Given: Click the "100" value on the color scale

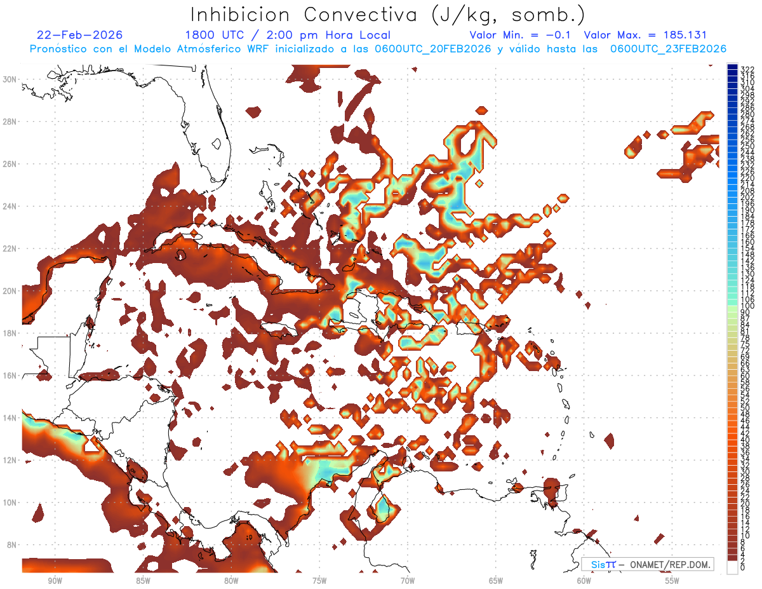Looking at the screenshot, I should tap(747, 306).
